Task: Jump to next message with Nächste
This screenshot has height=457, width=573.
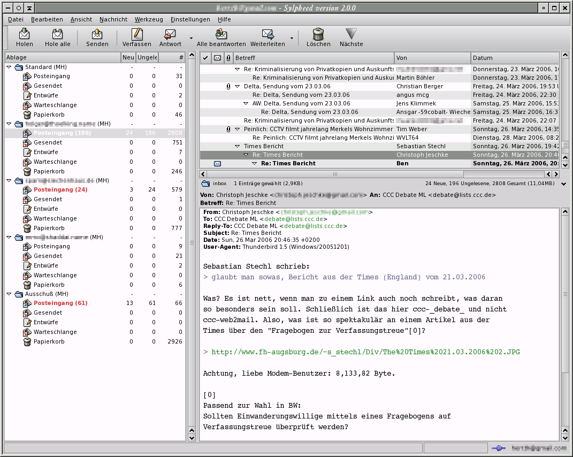Action: (351, 35)
